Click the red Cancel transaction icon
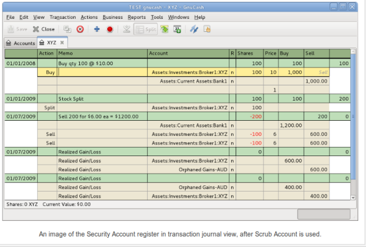 coord(110,29)
